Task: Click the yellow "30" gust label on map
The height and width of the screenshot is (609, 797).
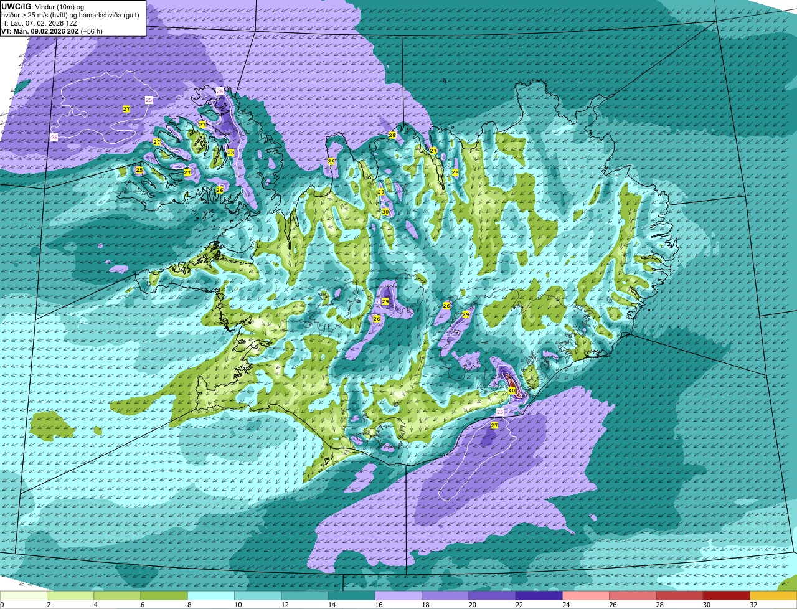Action: 385,212
